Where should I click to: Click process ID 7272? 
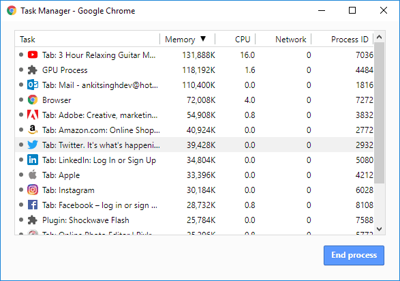(x=365, y=100)
